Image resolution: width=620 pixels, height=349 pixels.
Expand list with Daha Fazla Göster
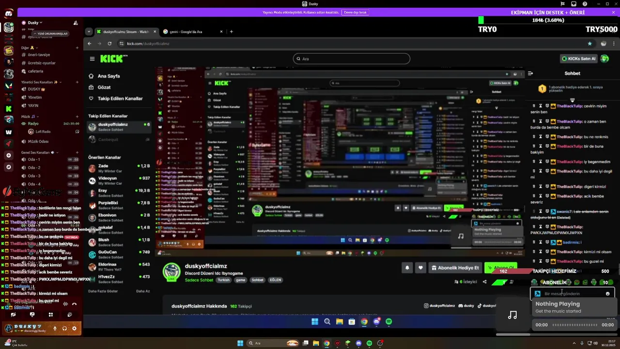point(103,291)
